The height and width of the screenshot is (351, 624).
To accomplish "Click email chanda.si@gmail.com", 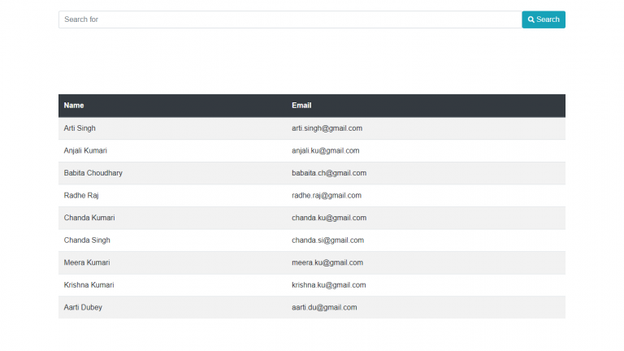I will (x=327, y=240).
